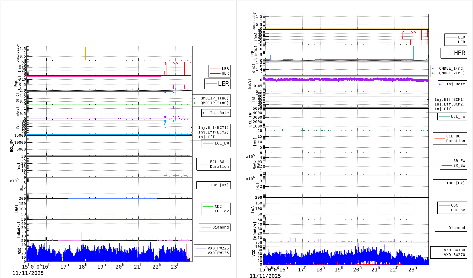
Task: Click the VXD_FW225 legend entry
Action: pyautogui.click(x=218, y=248)
